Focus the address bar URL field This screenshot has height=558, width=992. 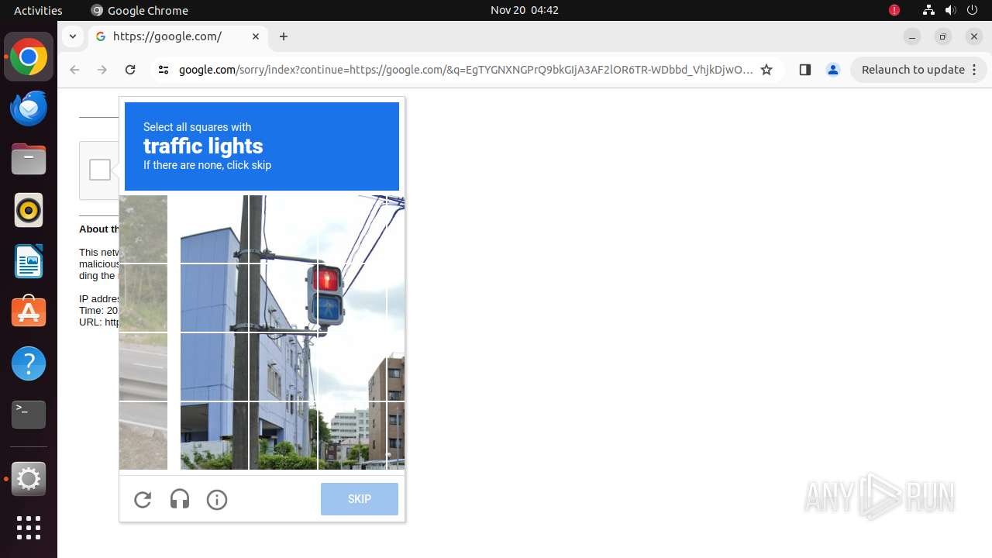(x=465, y=70)
